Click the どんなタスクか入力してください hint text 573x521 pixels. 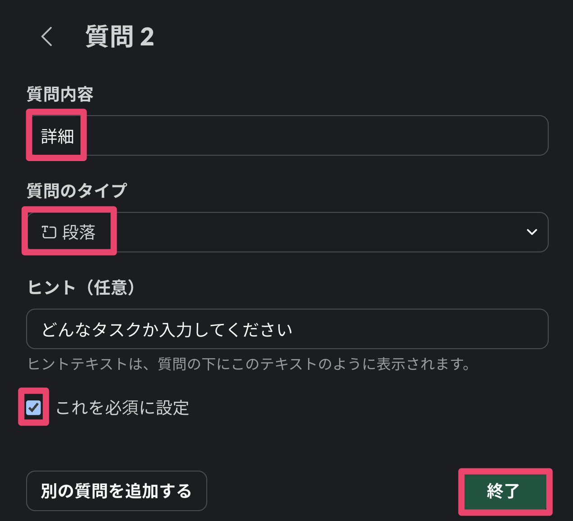pyautogui.click(x=167, y=330)
